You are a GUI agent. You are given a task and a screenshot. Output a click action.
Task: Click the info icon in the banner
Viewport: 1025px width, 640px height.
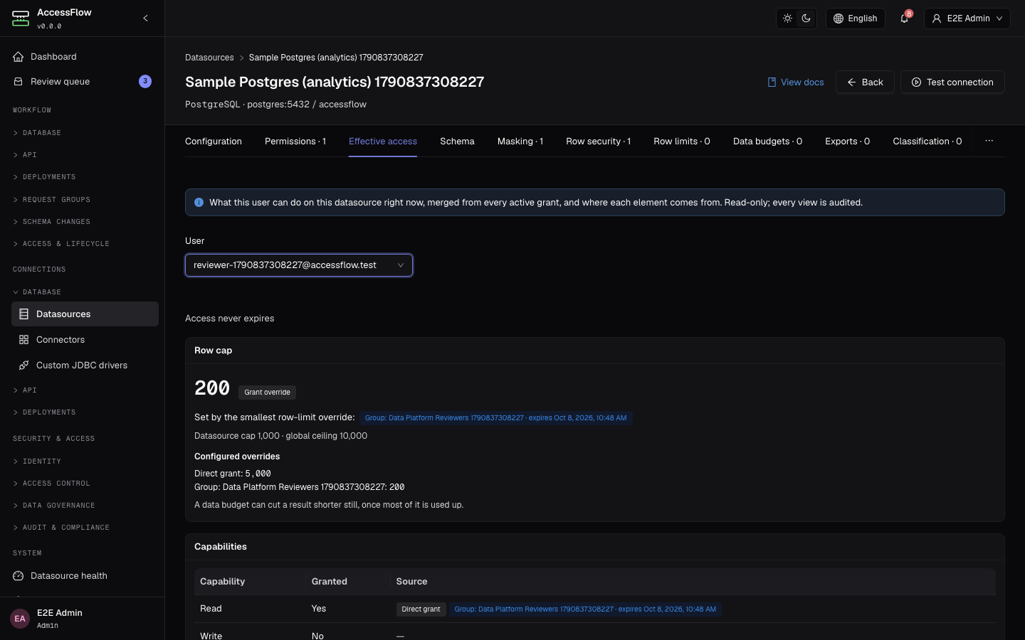click(x=199, y=203)
